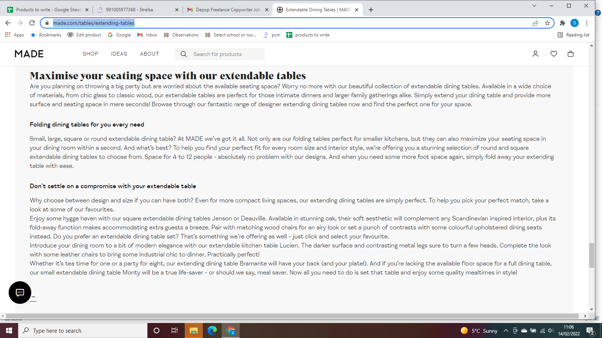
Task: Launch Microsoft Edge from taskbar
Action: point(212,330)
